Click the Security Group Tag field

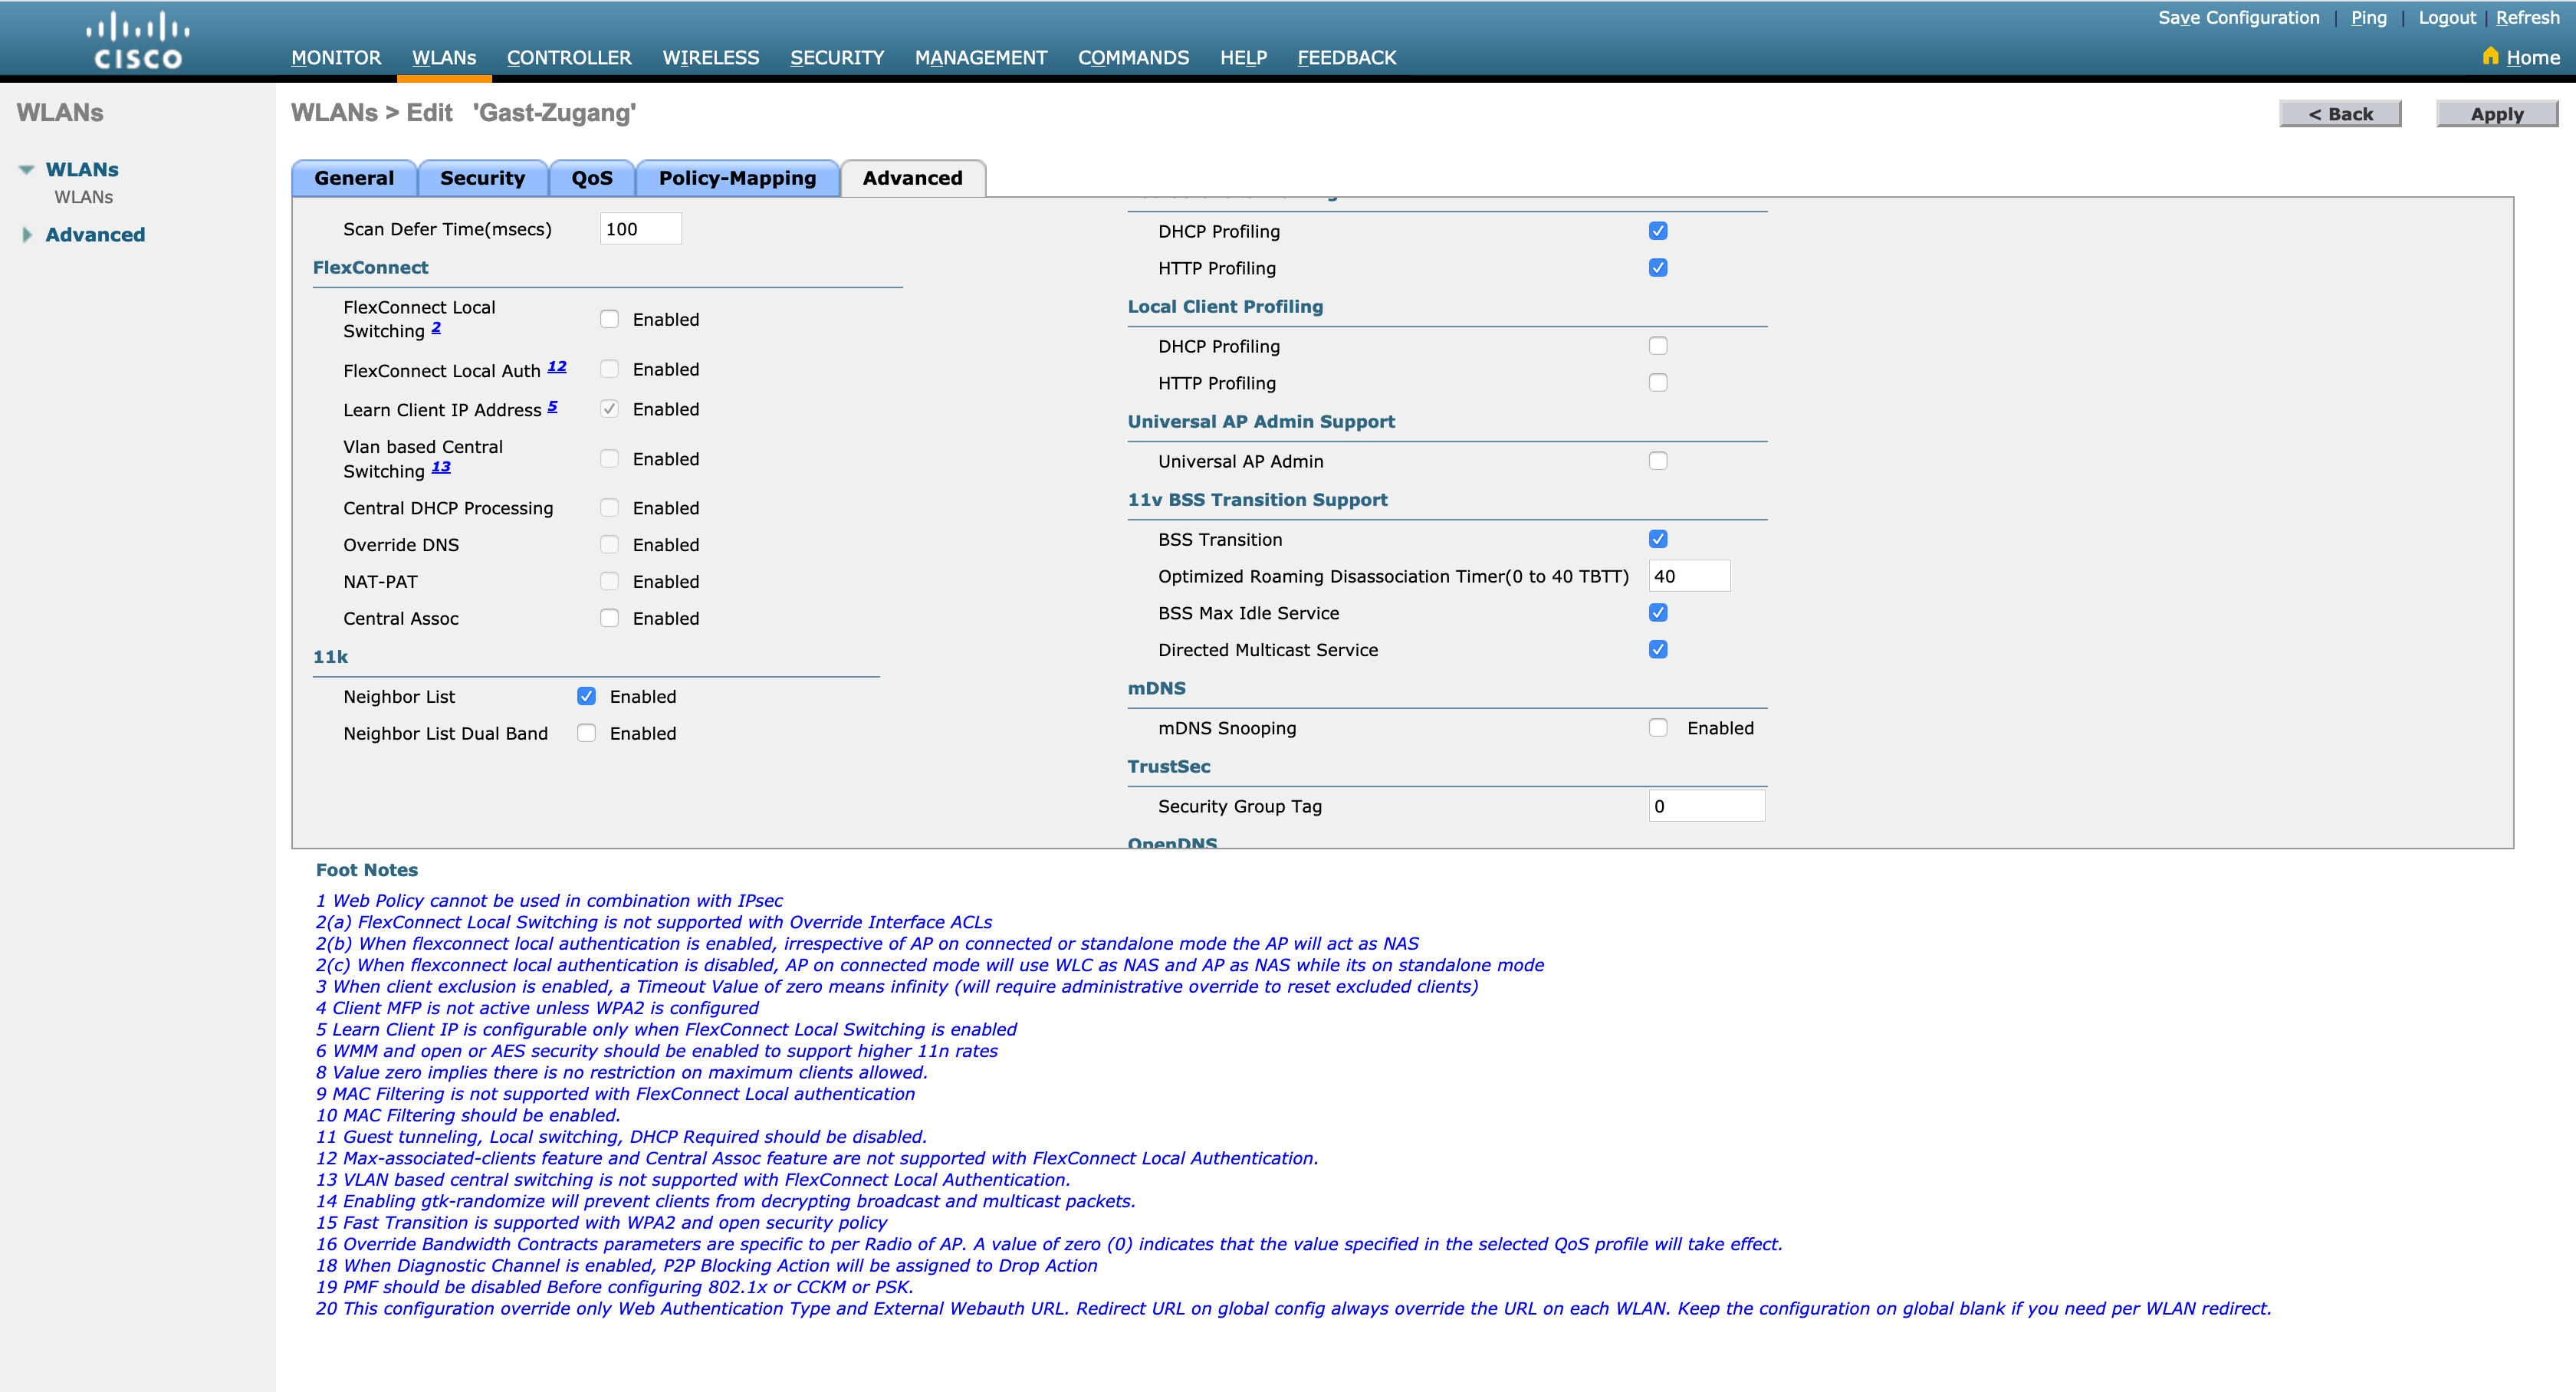pyautogui.click(x=1707, y=806)
